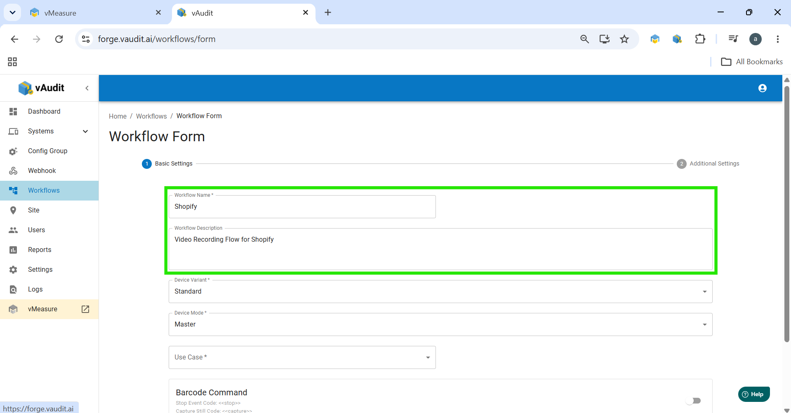Click the apps grid icon in bookmarks bar
The width and height of the screenshot is (791, 413).
(x=12, y=62)
